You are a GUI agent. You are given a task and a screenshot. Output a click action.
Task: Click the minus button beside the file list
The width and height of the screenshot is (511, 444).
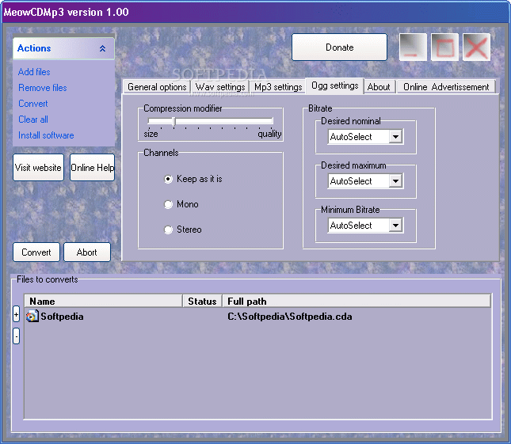pyautogui.click(x=16, y=336)
